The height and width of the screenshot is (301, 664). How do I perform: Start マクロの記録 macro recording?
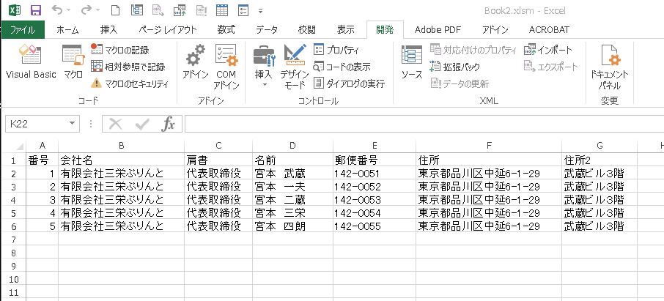tap(120, 50)
